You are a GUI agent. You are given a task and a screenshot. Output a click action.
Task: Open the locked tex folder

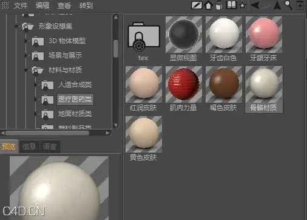click(x=144, y=36)
